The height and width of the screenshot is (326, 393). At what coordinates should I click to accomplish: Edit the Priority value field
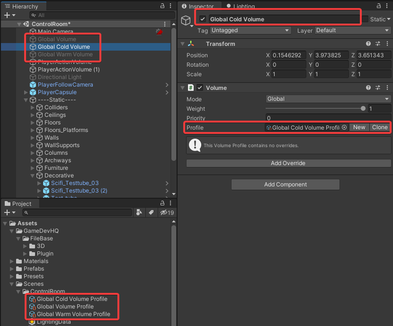click(x=328, y=118)
